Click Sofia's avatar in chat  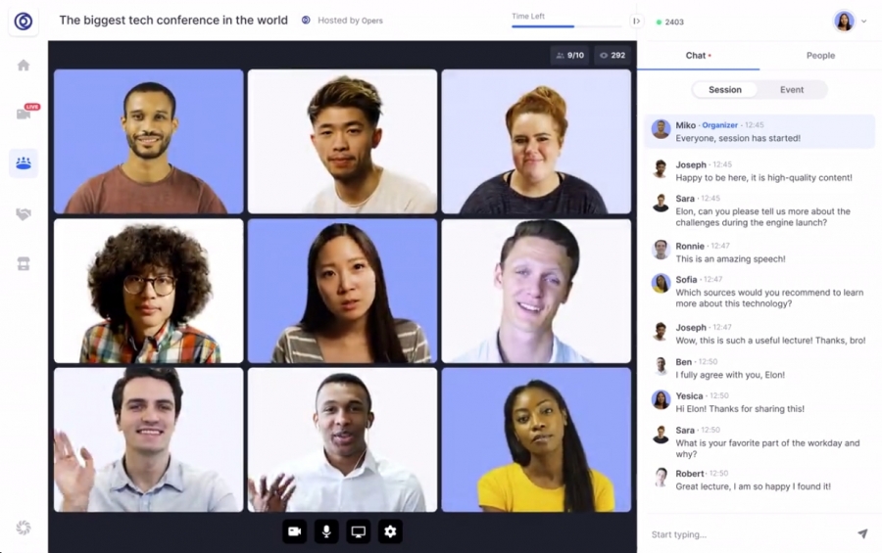coord(661,283)
